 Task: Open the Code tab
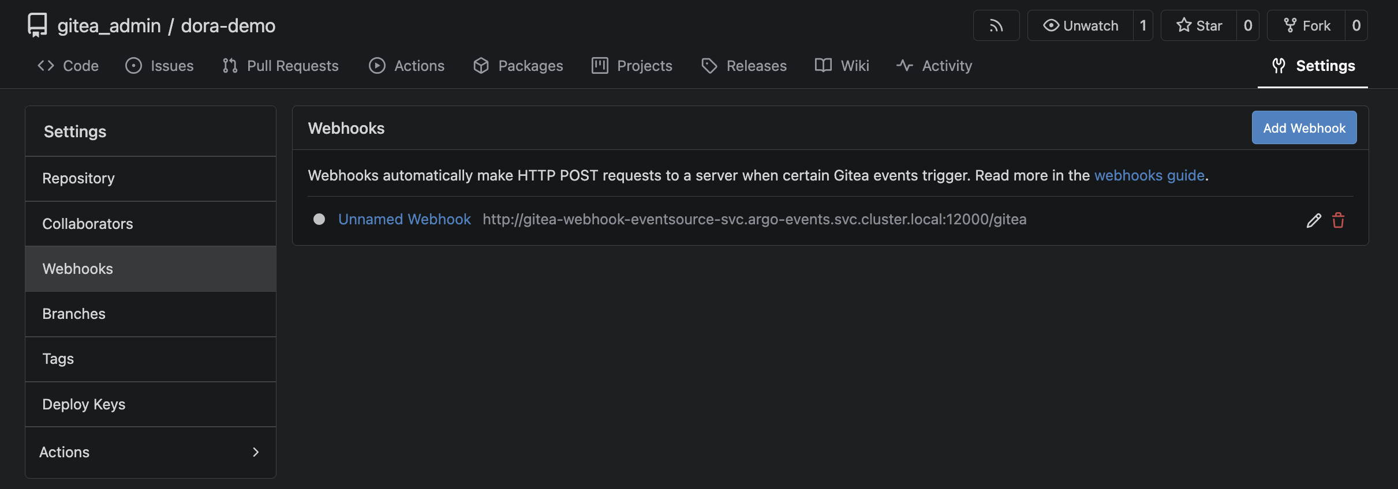(68, 66)
